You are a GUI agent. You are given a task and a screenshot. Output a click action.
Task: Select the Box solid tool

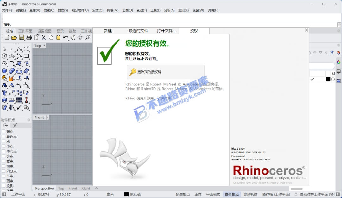(x=4, y=71)
